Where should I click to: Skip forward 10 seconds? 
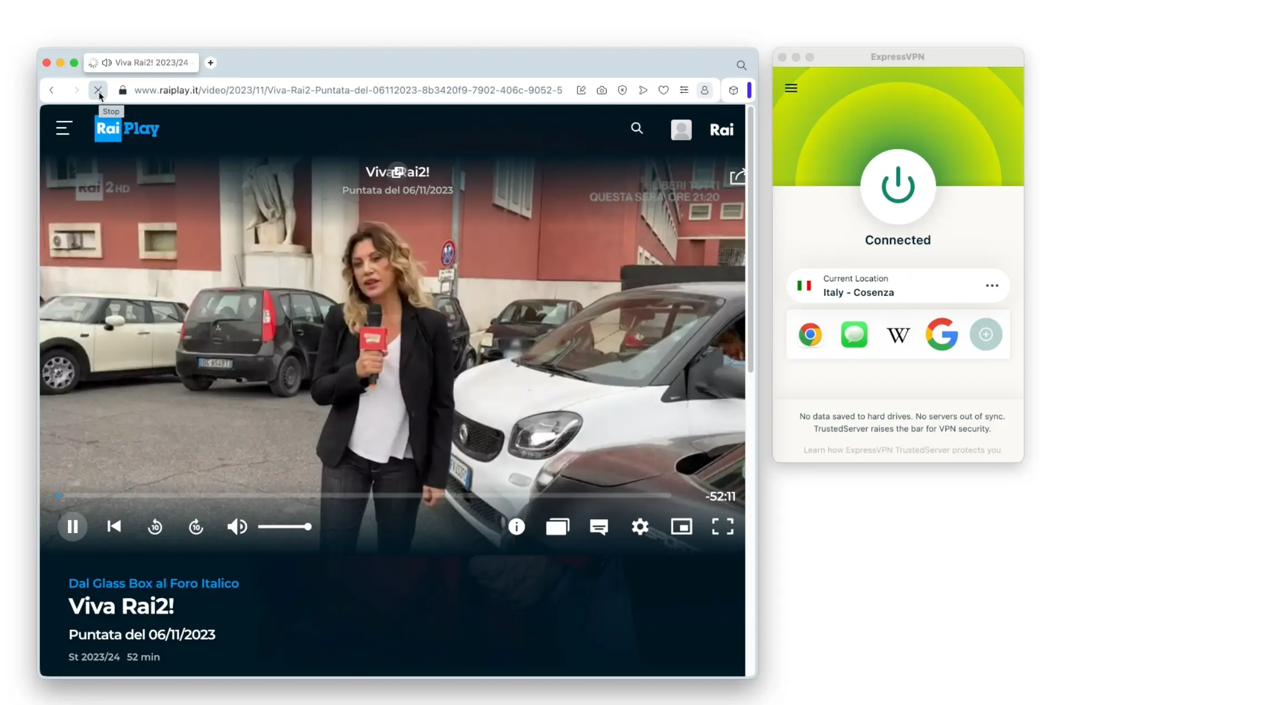tap(196, 527)
